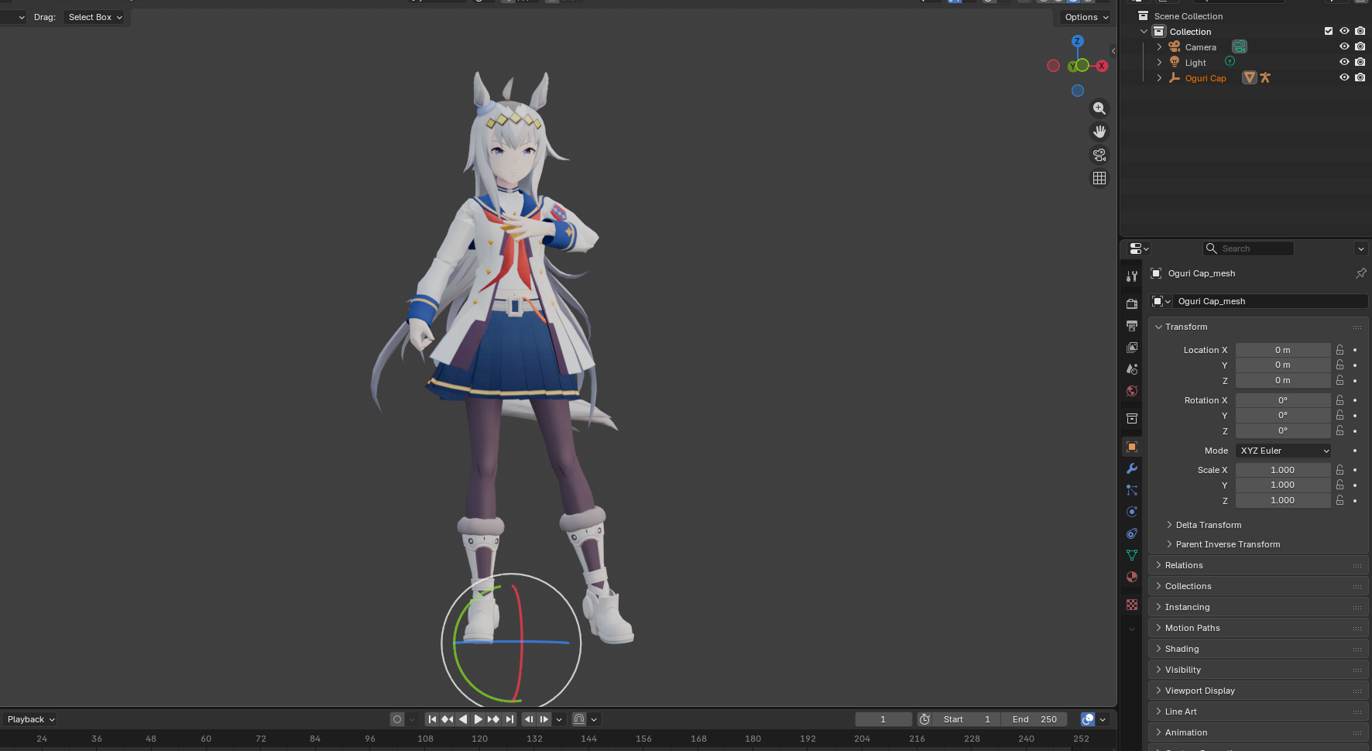Open the Object Data green triangle tab
Viewport: 1372px width, 751px height.
(1132, 555)
